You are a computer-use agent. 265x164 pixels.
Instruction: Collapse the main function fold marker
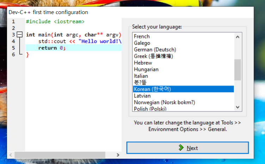[20, 34]
